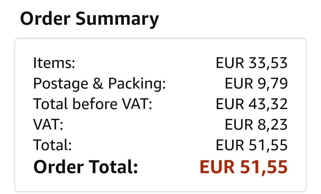321x194 pixels.
Task: Click the pre-VAT amount EUR 43,32
Action: (252, 104)
